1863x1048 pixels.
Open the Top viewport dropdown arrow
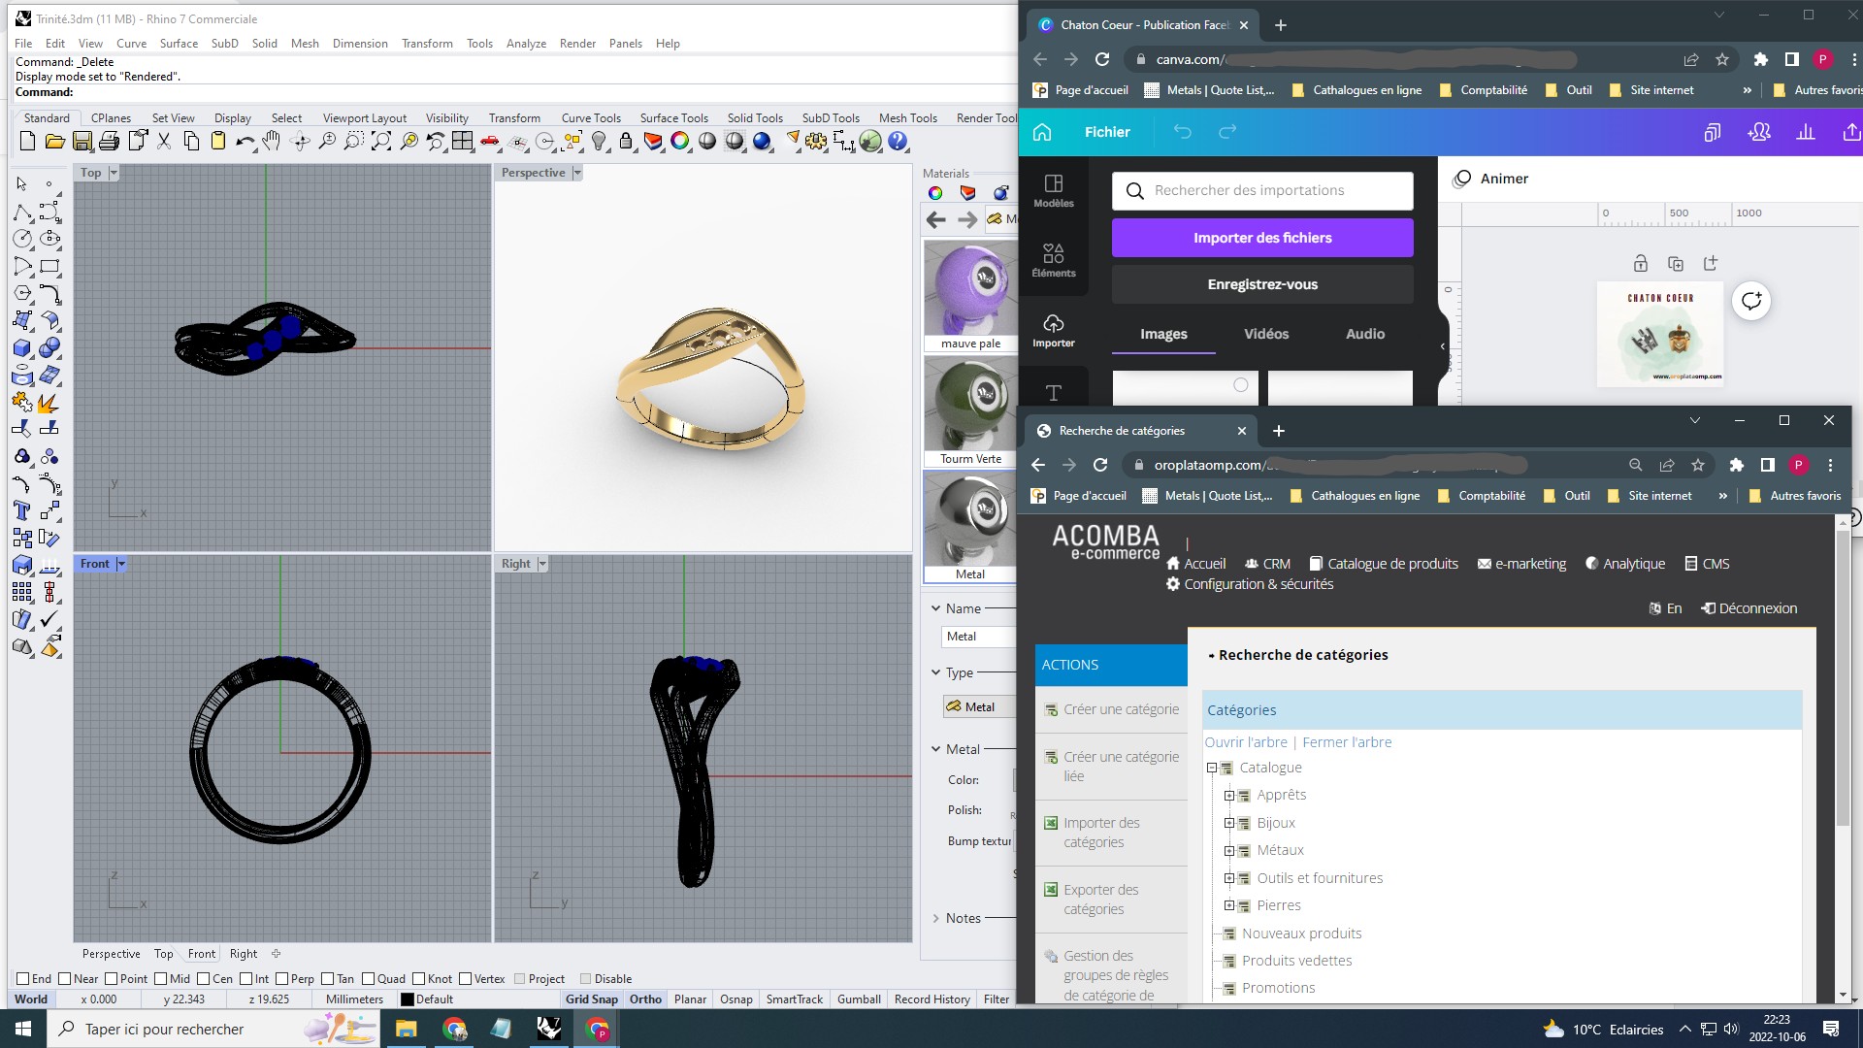click(114, 173)
